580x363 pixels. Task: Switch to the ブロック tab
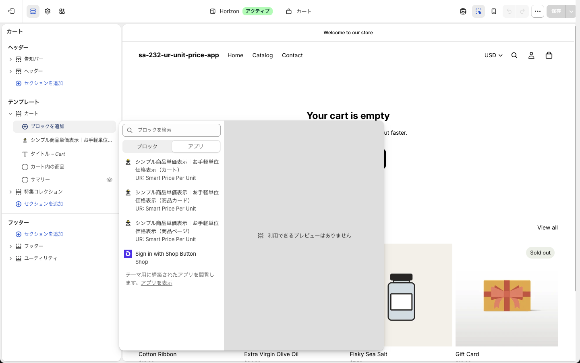pyautogui.click(x=147, y=146)
